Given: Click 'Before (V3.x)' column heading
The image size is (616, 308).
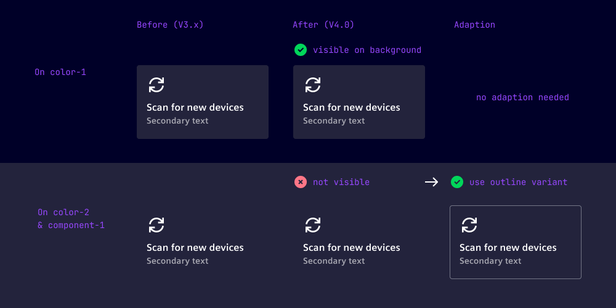Looking at the screenshot, I should [170, 25].
